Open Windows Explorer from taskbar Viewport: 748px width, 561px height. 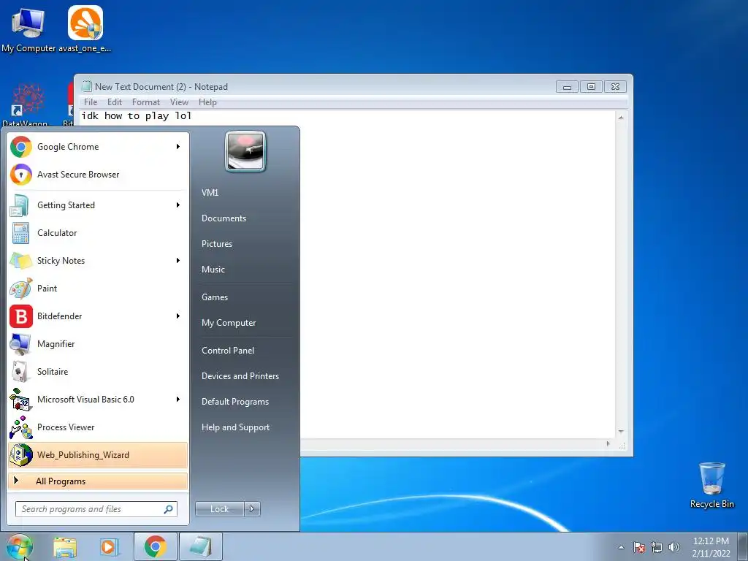65,547
